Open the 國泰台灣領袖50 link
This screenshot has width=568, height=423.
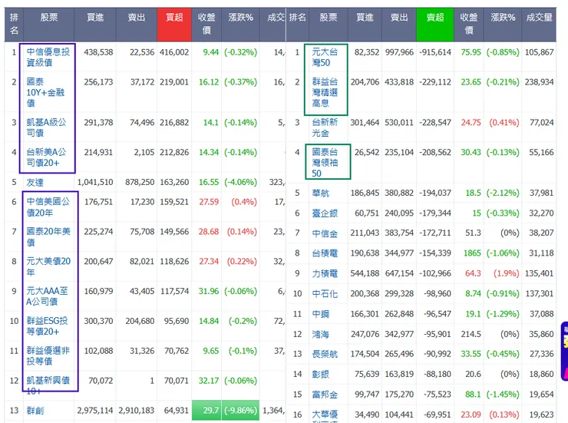[325, 162]
